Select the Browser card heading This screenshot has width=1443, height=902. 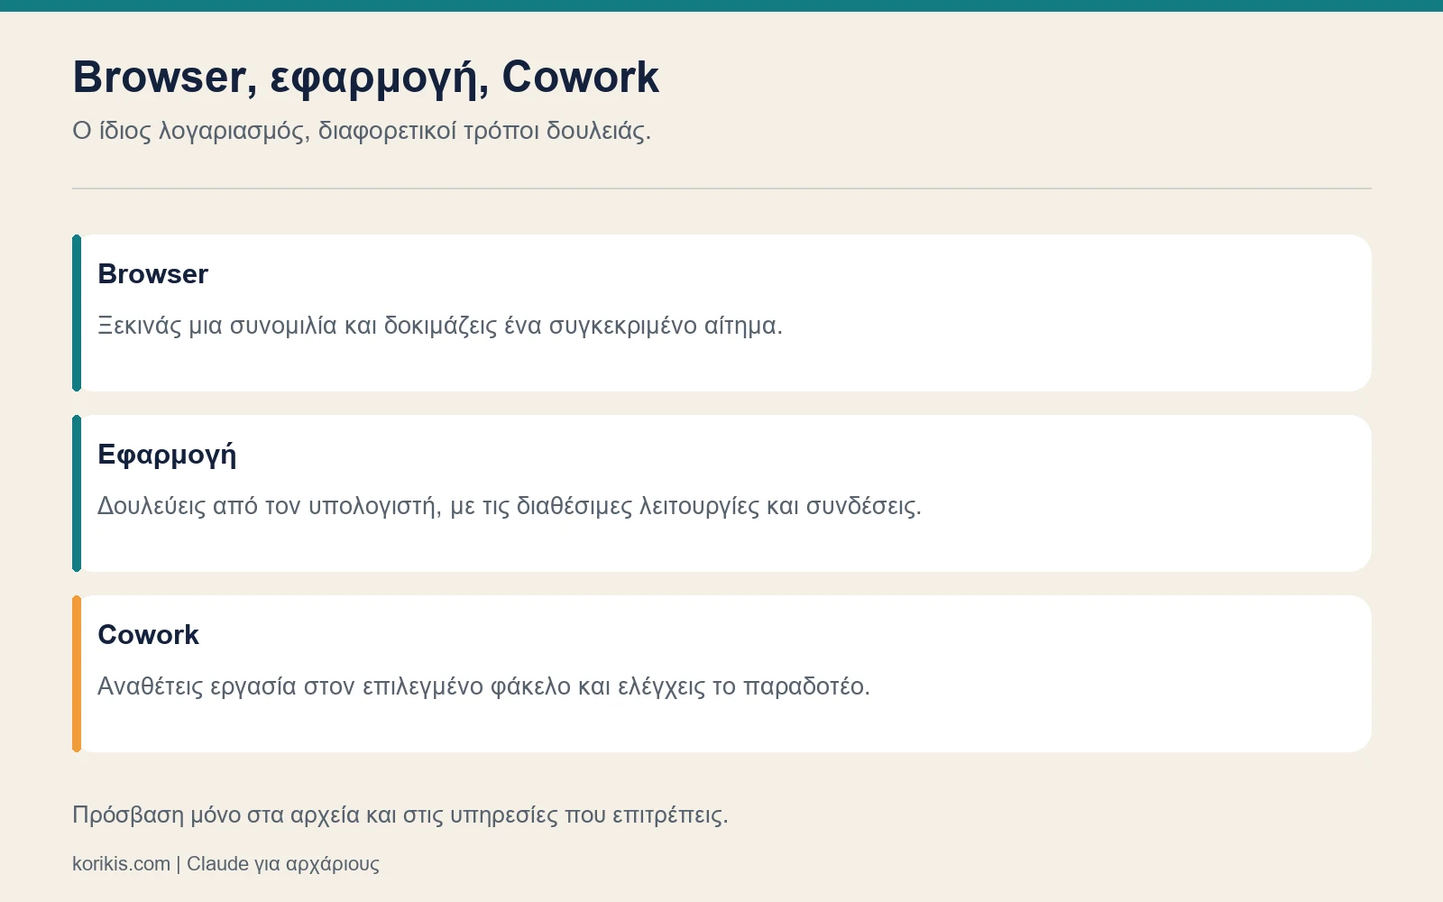coord(152,274)
